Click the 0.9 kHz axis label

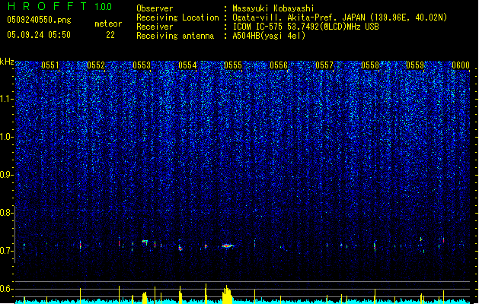pyautogui.click(x=5, y=175)
